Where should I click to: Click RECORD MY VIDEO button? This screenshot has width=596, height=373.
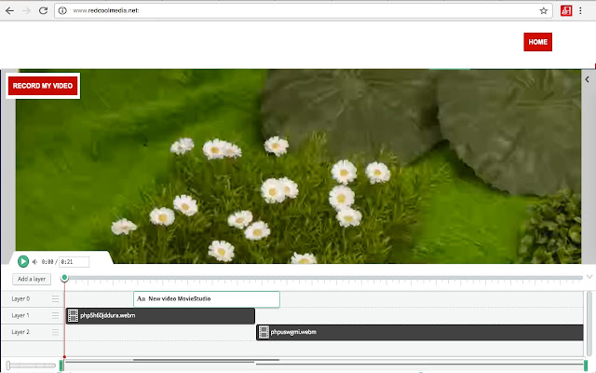43,86
